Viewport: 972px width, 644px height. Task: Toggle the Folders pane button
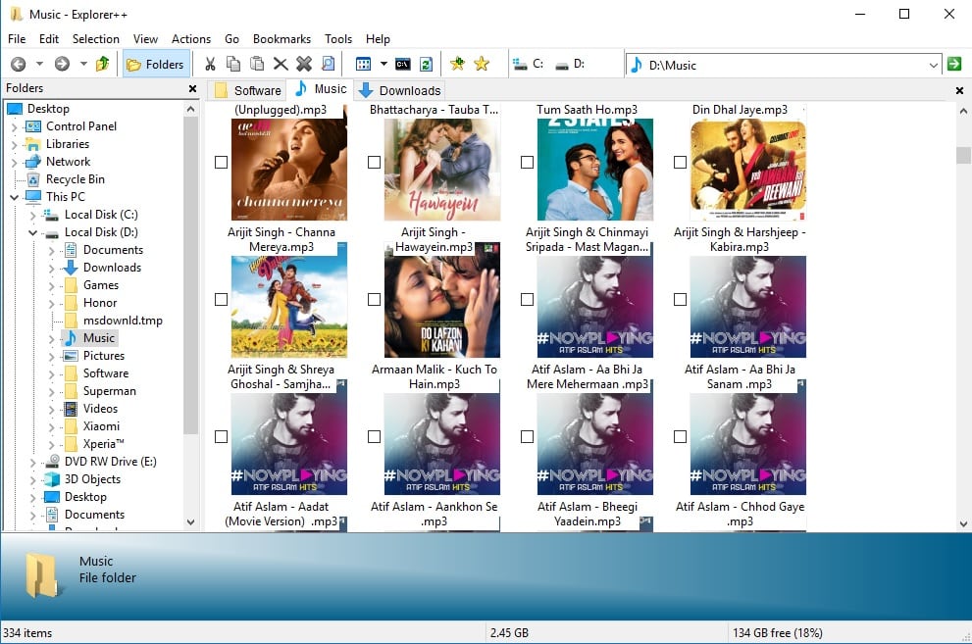(155, 64)
